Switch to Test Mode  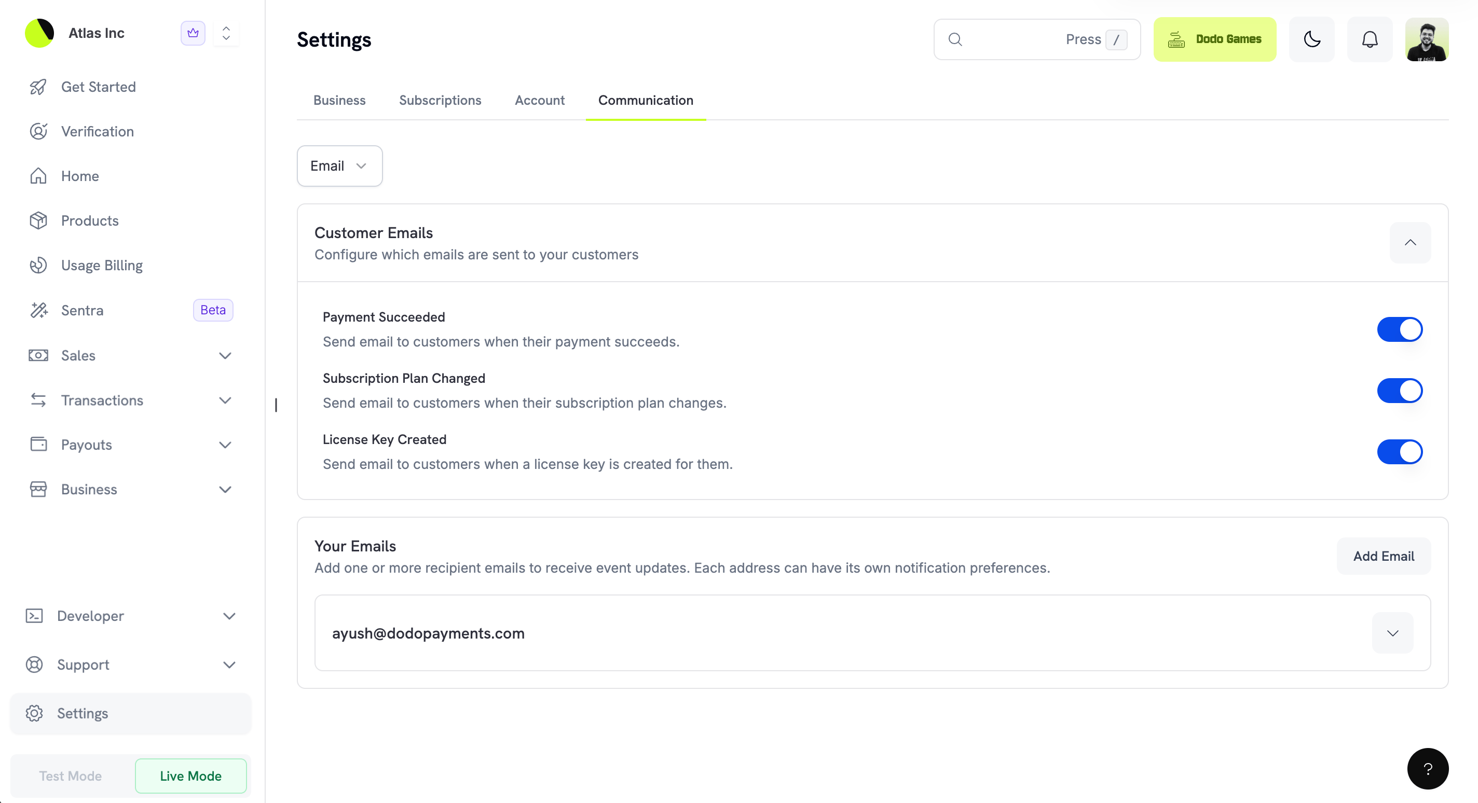click(x=71, y=776)
